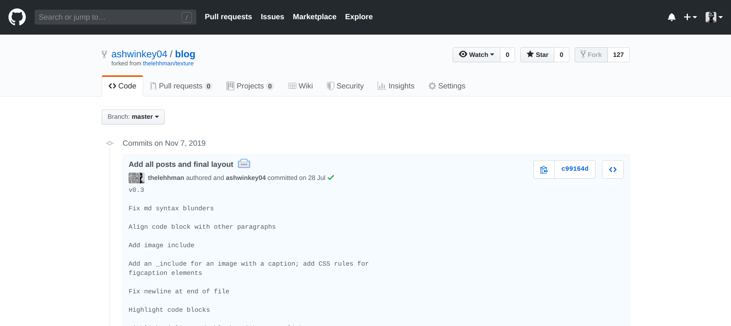Switch to the repository Pull requests tab
The width and height of the screenshot is (731, 326).
181,86
